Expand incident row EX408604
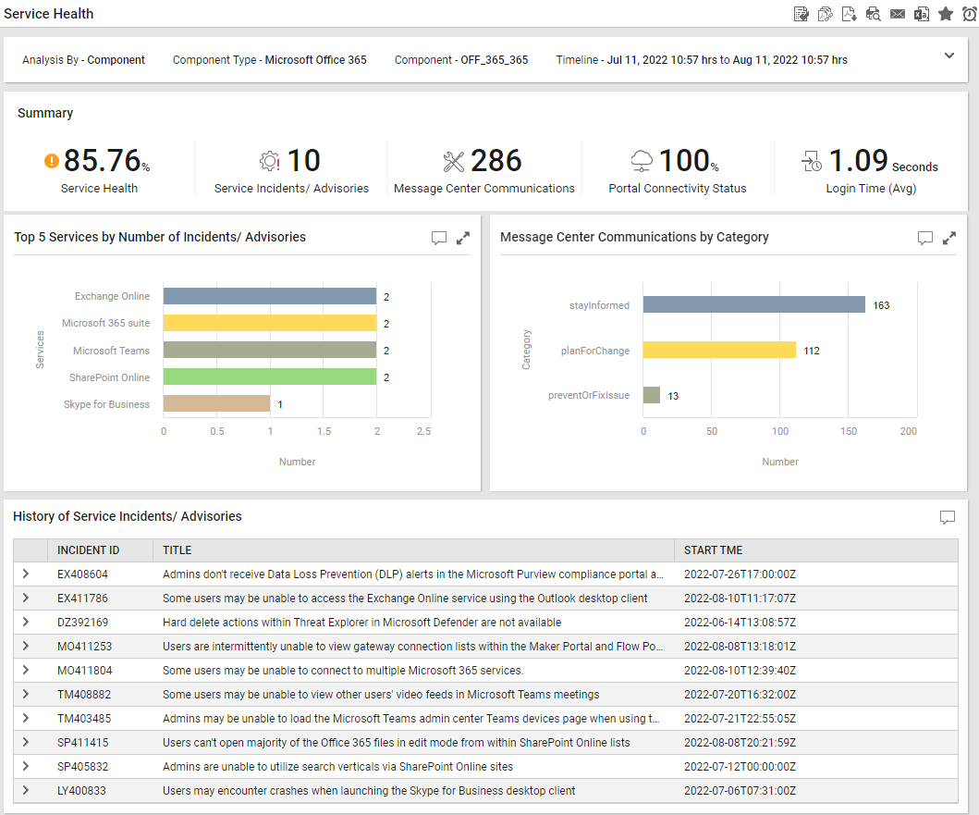 coord(26,574)
